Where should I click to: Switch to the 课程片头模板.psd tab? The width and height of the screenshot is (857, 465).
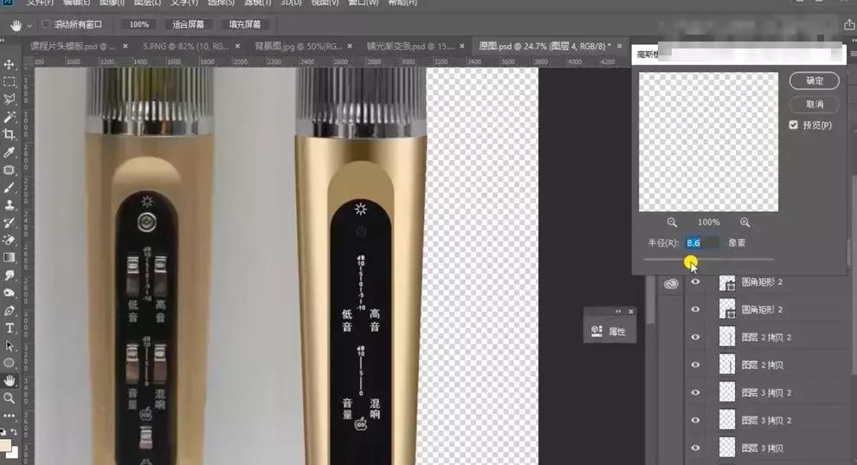(x=72, y=47)
